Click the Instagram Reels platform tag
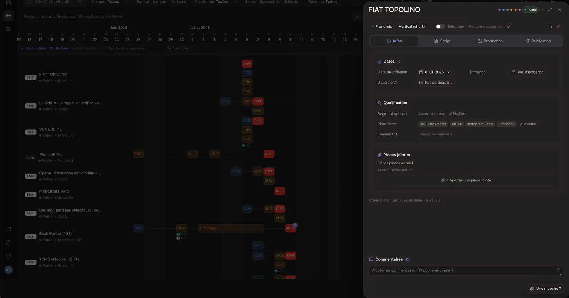 [x=480, y=124]
